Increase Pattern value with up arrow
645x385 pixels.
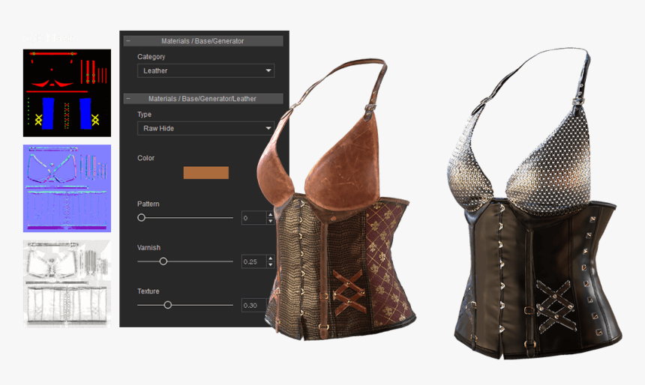[x=270, y=214]
